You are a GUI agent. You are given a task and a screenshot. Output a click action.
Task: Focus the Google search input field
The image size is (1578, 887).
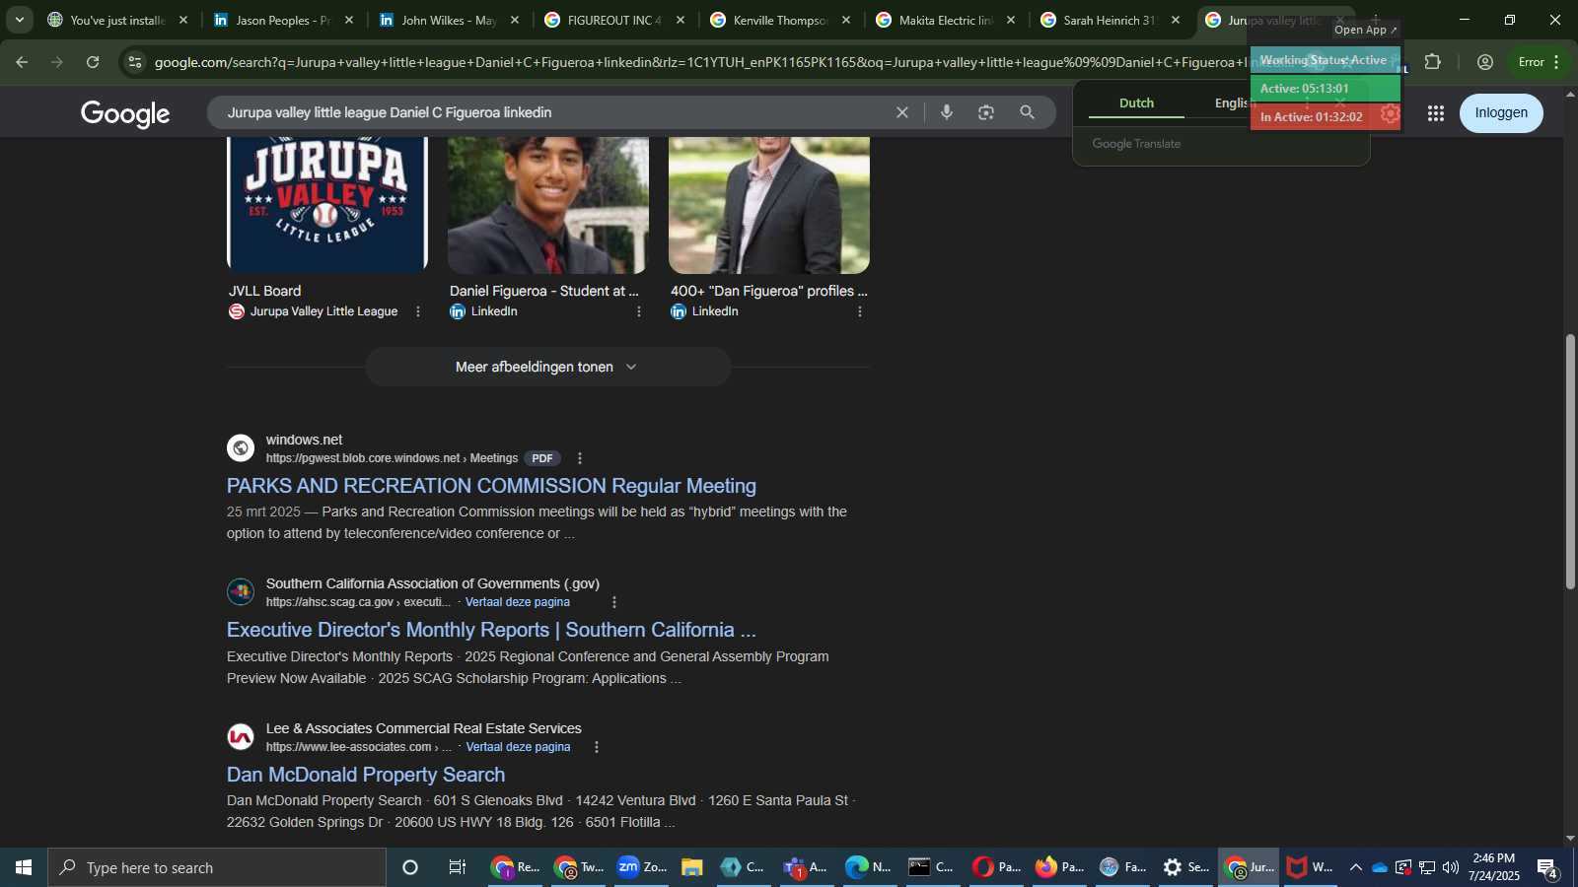click(552, 112)
